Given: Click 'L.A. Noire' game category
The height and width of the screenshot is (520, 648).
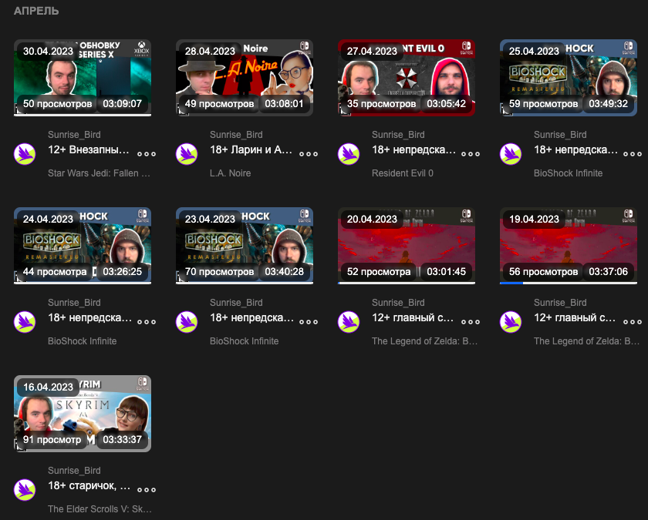Looking at the screenshot, I should click(x=230, y=173).
